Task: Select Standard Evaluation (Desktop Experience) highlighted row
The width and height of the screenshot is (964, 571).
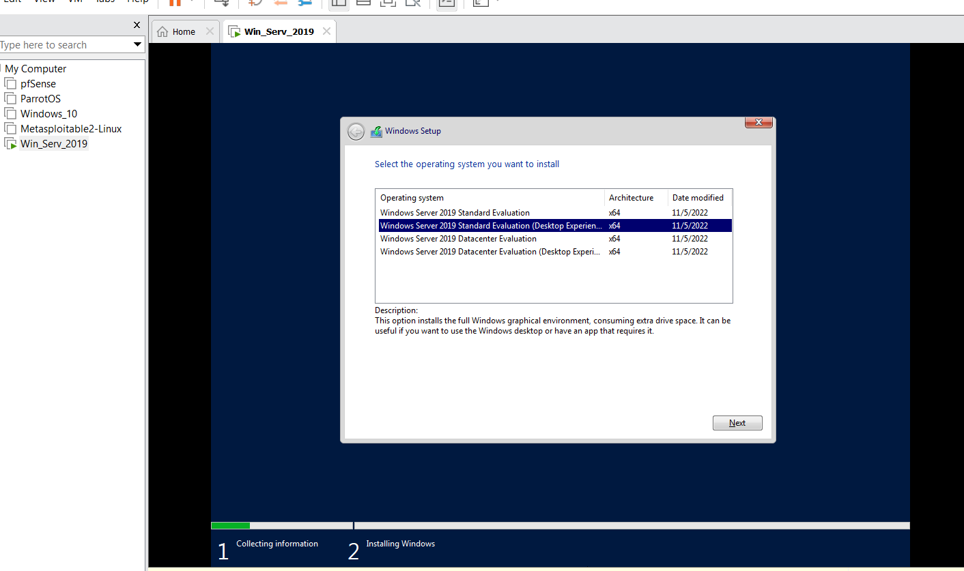Action: click(555, 226)
